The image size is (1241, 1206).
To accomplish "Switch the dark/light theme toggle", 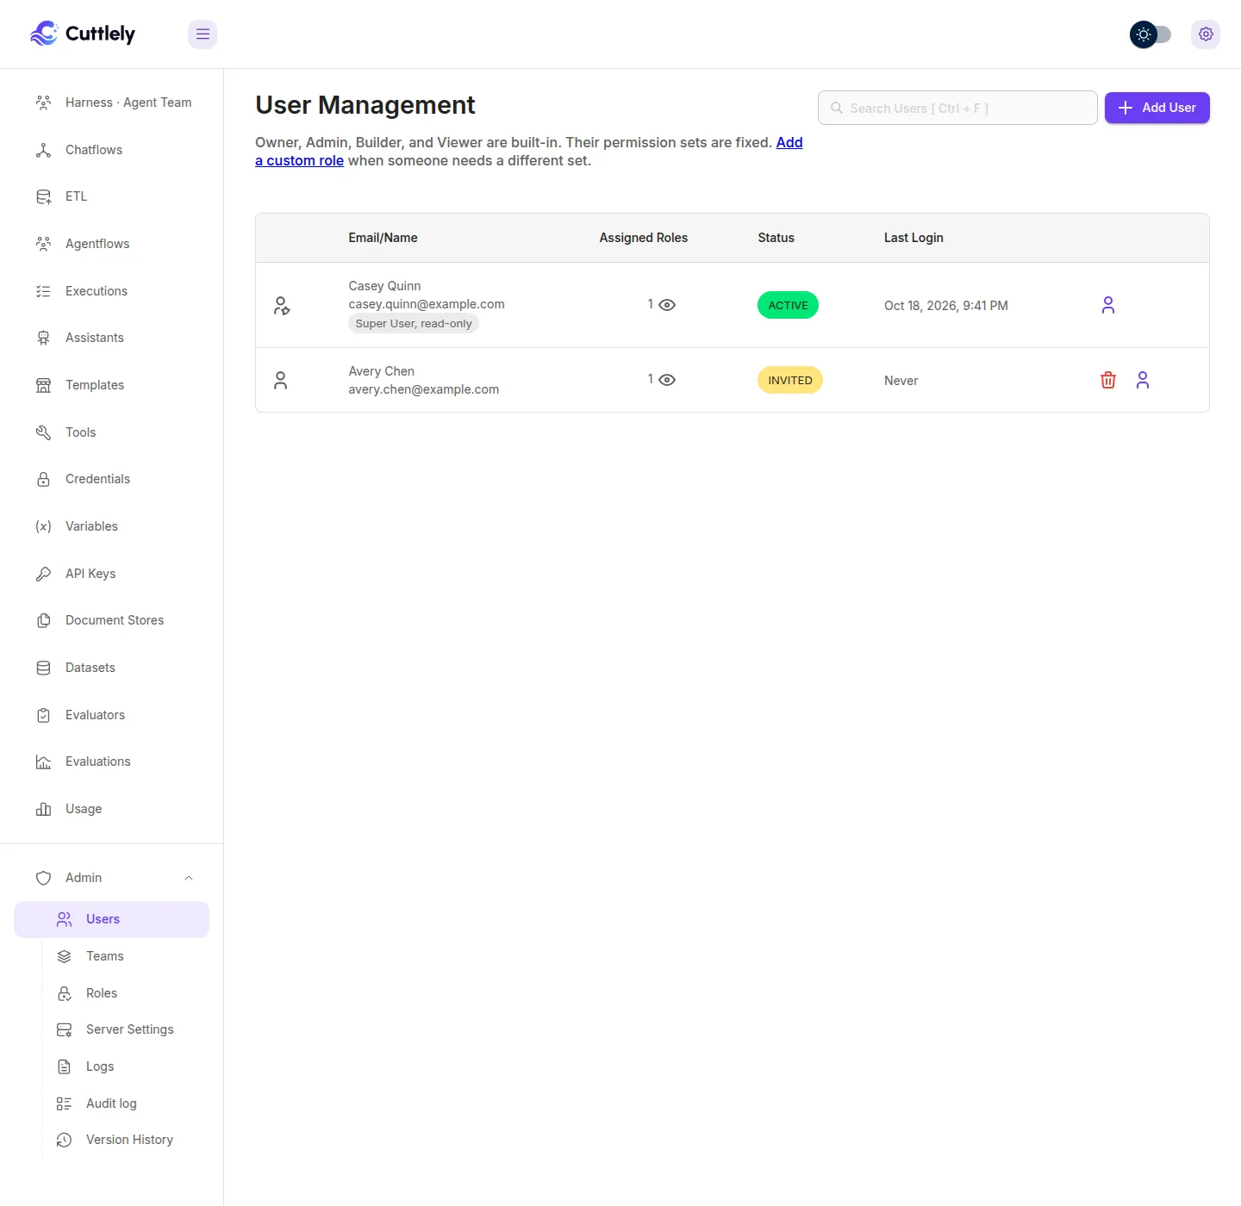I will tap(1151, 34).
